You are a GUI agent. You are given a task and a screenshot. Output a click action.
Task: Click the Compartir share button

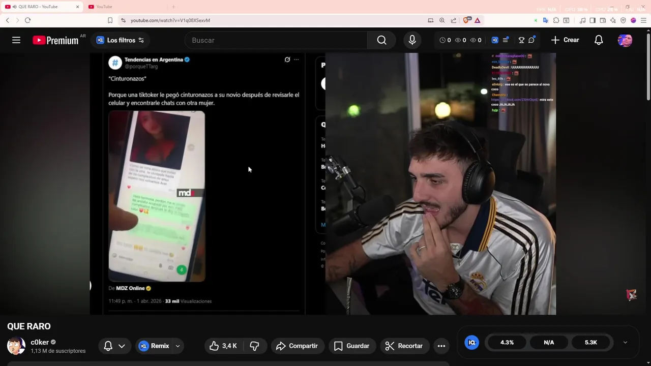[x=297, y=346]
